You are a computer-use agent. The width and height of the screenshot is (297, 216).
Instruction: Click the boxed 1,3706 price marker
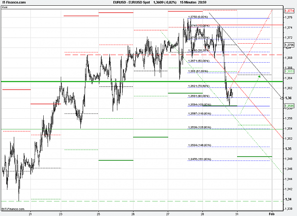pos(289,45)
